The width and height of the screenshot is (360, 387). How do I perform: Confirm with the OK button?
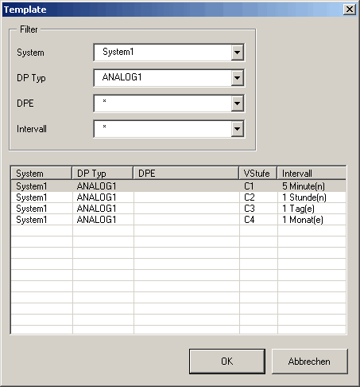(x=227, y=362)
